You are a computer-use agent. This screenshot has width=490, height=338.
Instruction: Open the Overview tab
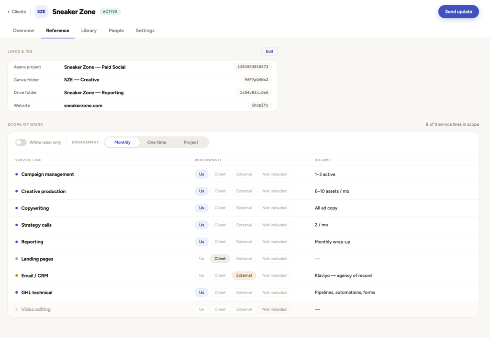point(23,30)
